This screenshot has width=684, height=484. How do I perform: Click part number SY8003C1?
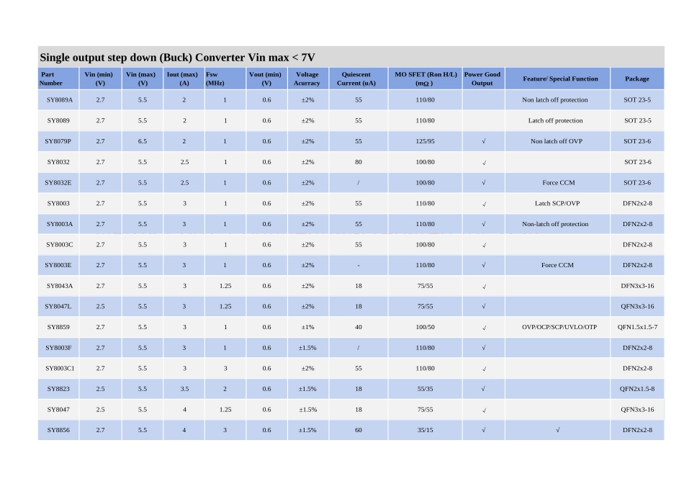tap(60, 368)
